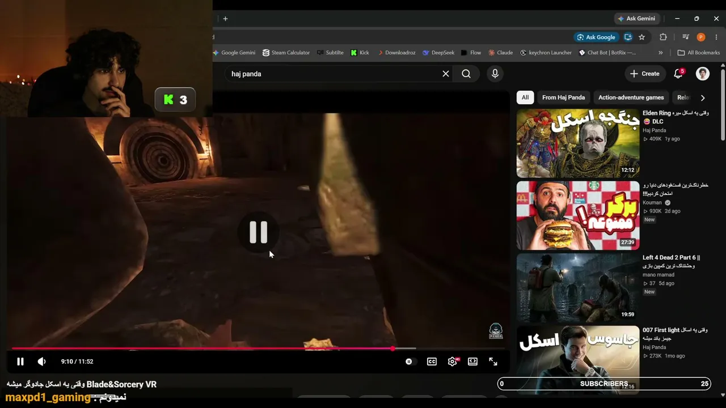Image resolution: width=726 pixels, height=408 pixels.
Task: Open the Chrome profile avatar 'P'
Action: point(701,37)
